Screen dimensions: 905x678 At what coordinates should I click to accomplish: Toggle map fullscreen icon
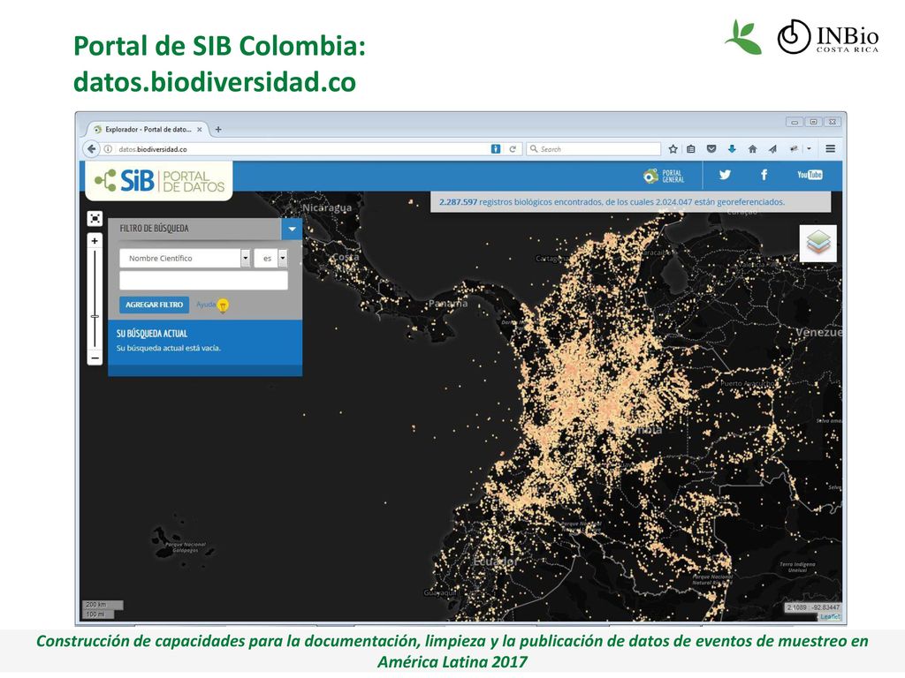click(95, 219)
